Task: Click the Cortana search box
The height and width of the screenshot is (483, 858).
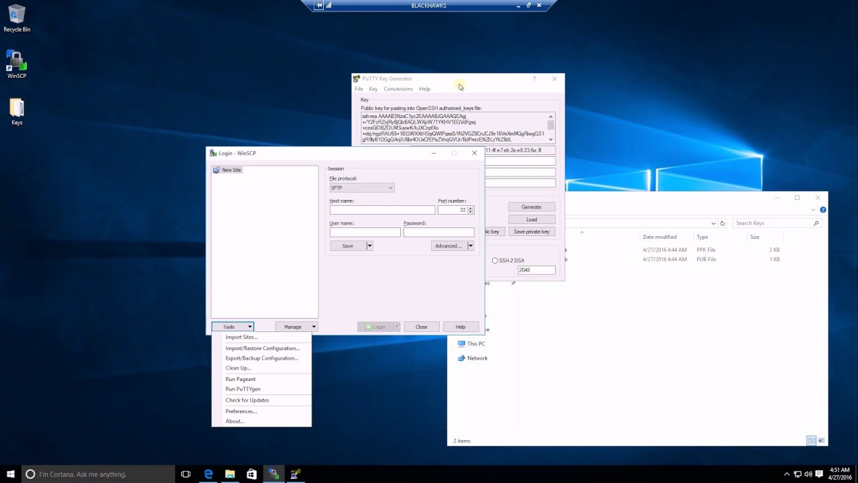Action: click(x=98, y=474)
